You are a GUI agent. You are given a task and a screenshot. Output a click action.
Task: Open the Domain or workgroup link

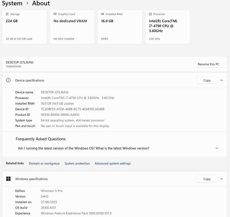44,164
